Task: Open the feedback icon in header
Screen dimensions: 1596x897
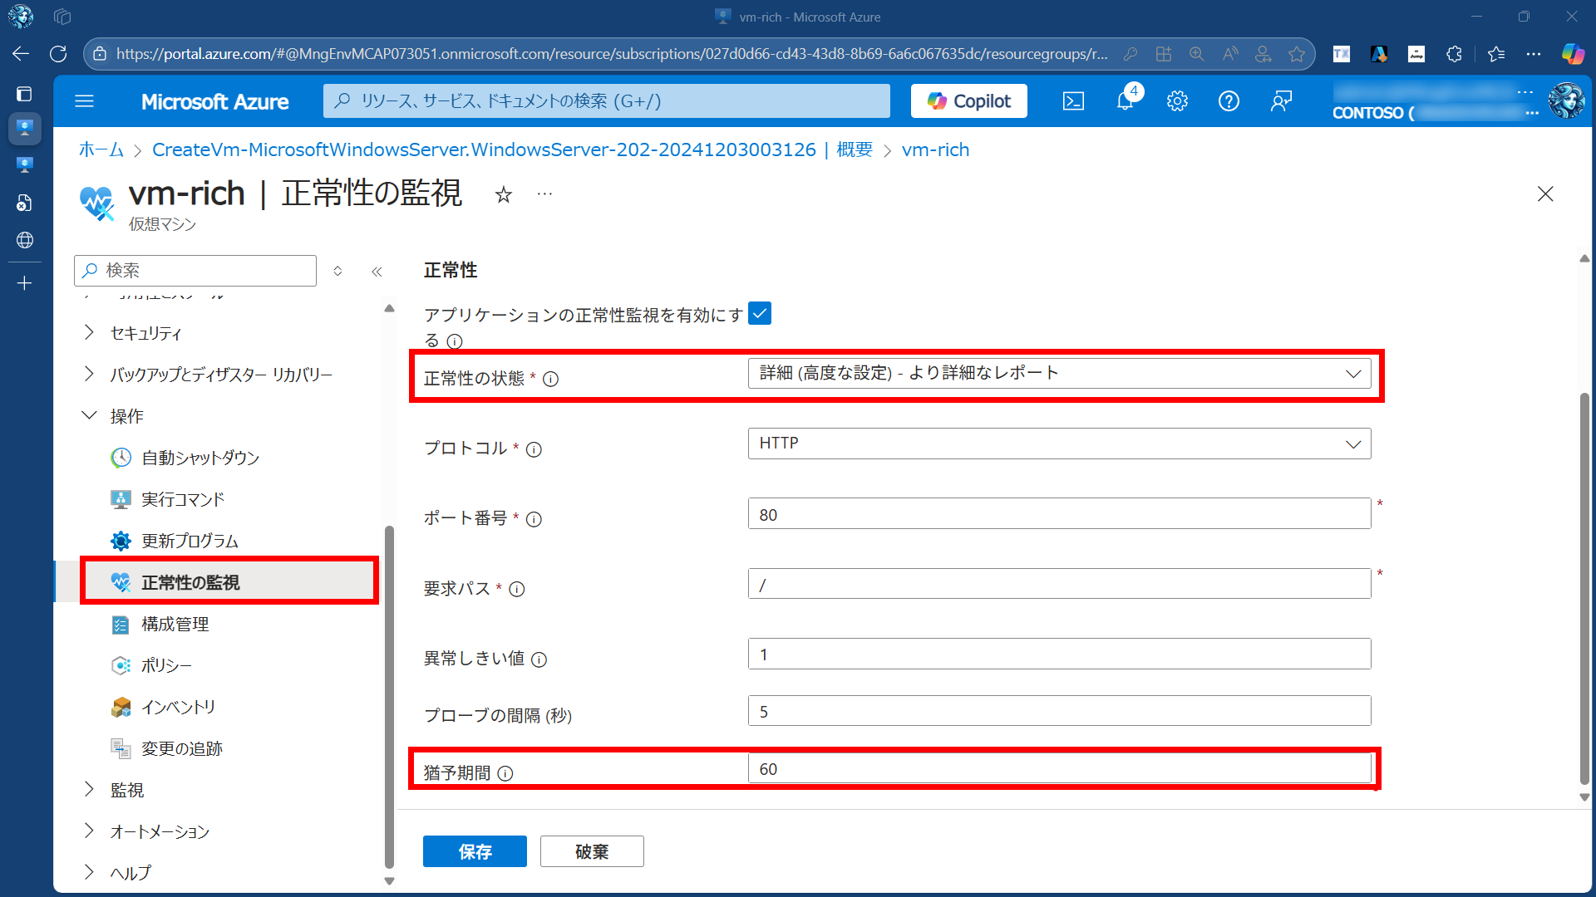Action: pyautogui.click(x=1281, y=101)
